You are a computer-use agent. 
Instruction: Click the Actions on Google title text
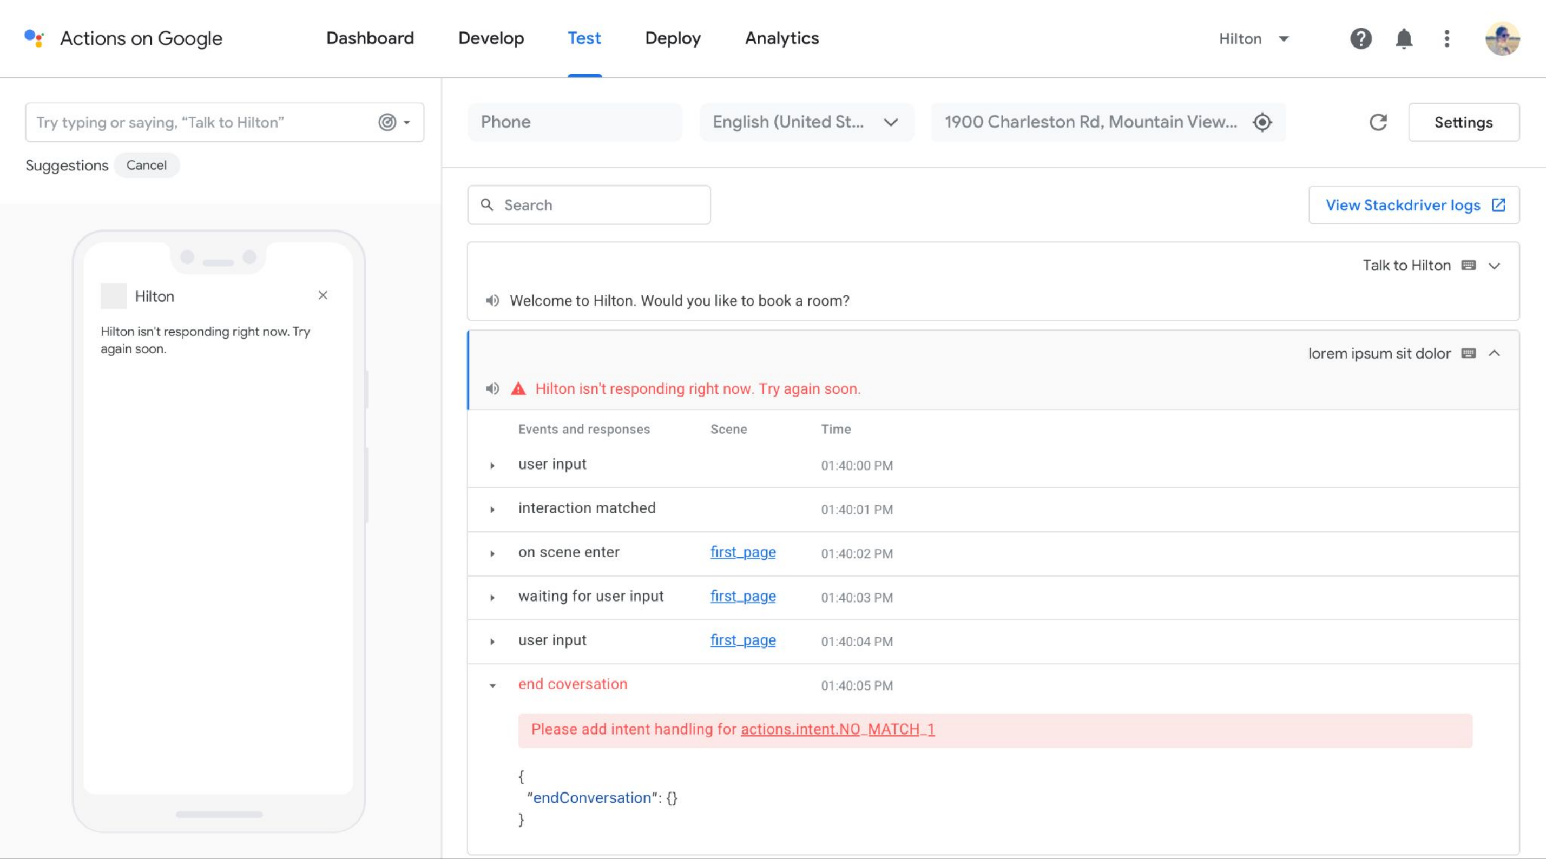pyautogui.click(x=141, y=38)
